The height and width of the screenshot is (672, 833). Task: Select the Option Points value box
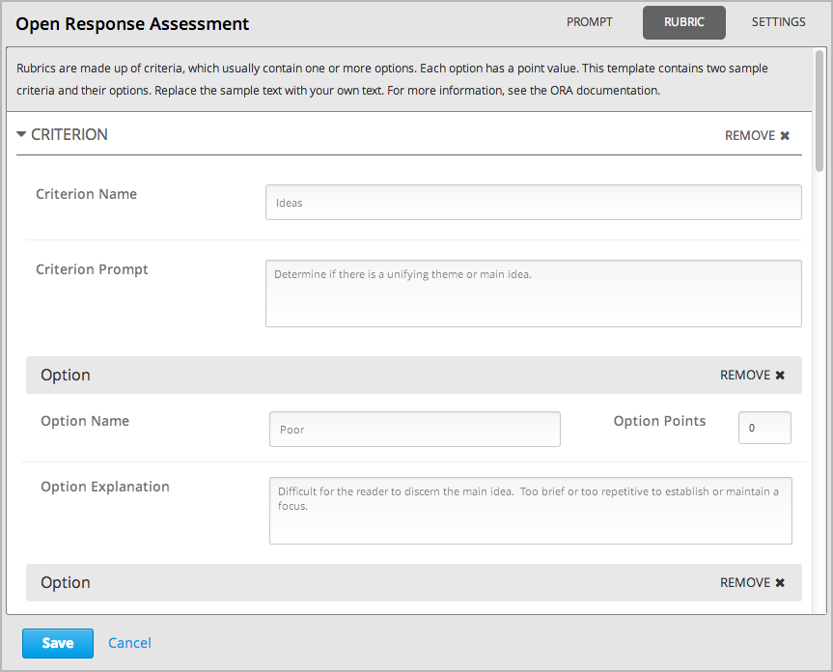pos(764,428)
